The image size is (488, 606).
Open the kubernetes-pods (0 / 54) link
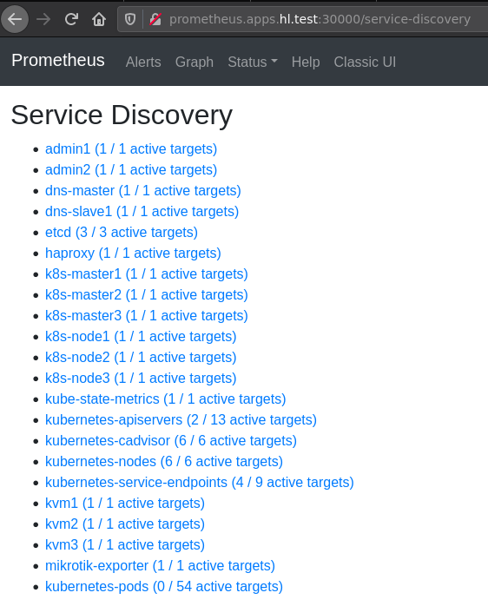pos(164,586)
